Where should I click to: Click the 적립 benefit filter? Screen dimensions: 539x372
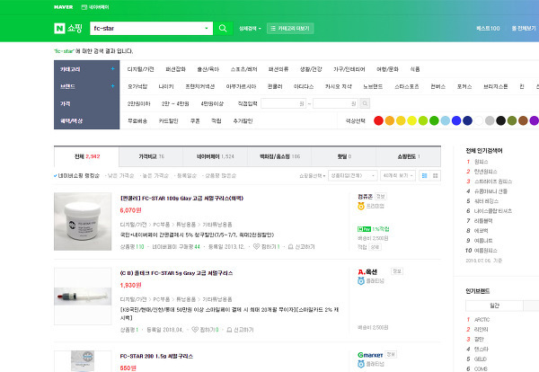[216, 120]
